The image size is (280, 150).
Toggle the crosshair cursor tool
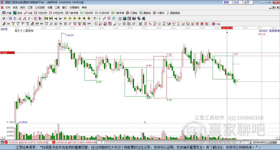coord(100,19)
